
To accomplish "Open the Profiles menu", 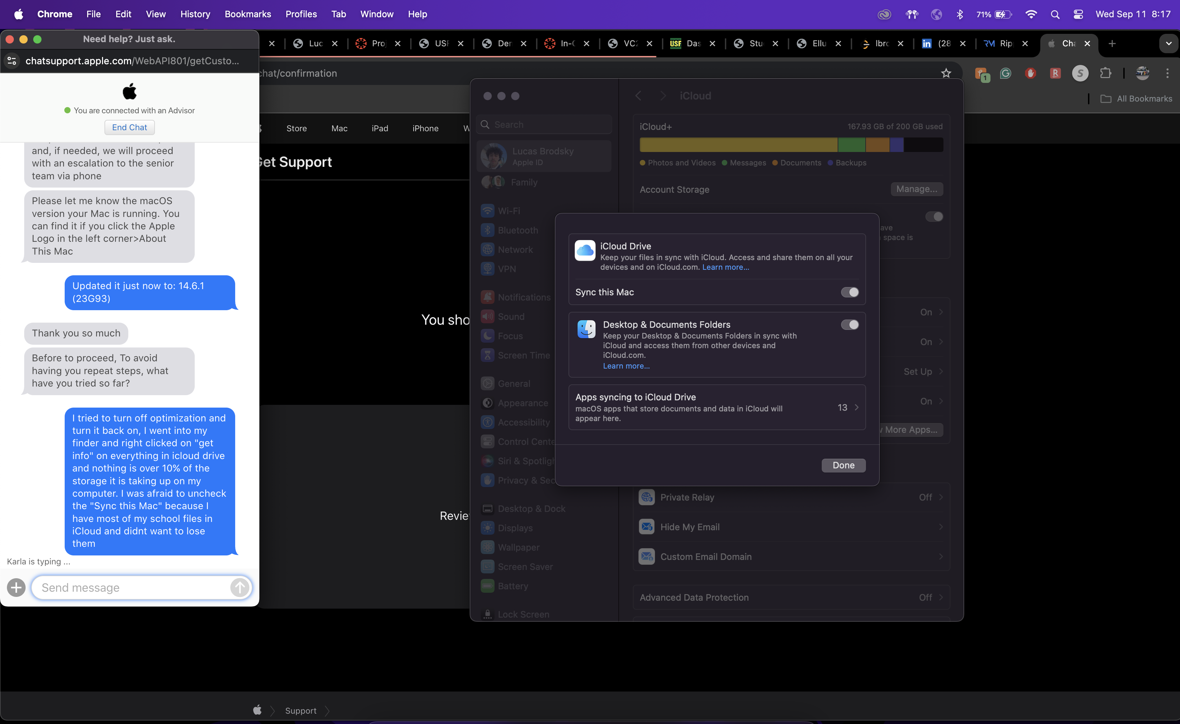I will point(301,14).
